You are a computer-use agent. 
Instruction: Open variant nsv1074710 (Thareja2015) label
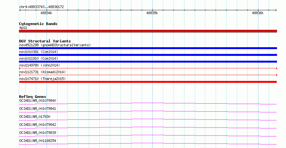click(42, 79)
